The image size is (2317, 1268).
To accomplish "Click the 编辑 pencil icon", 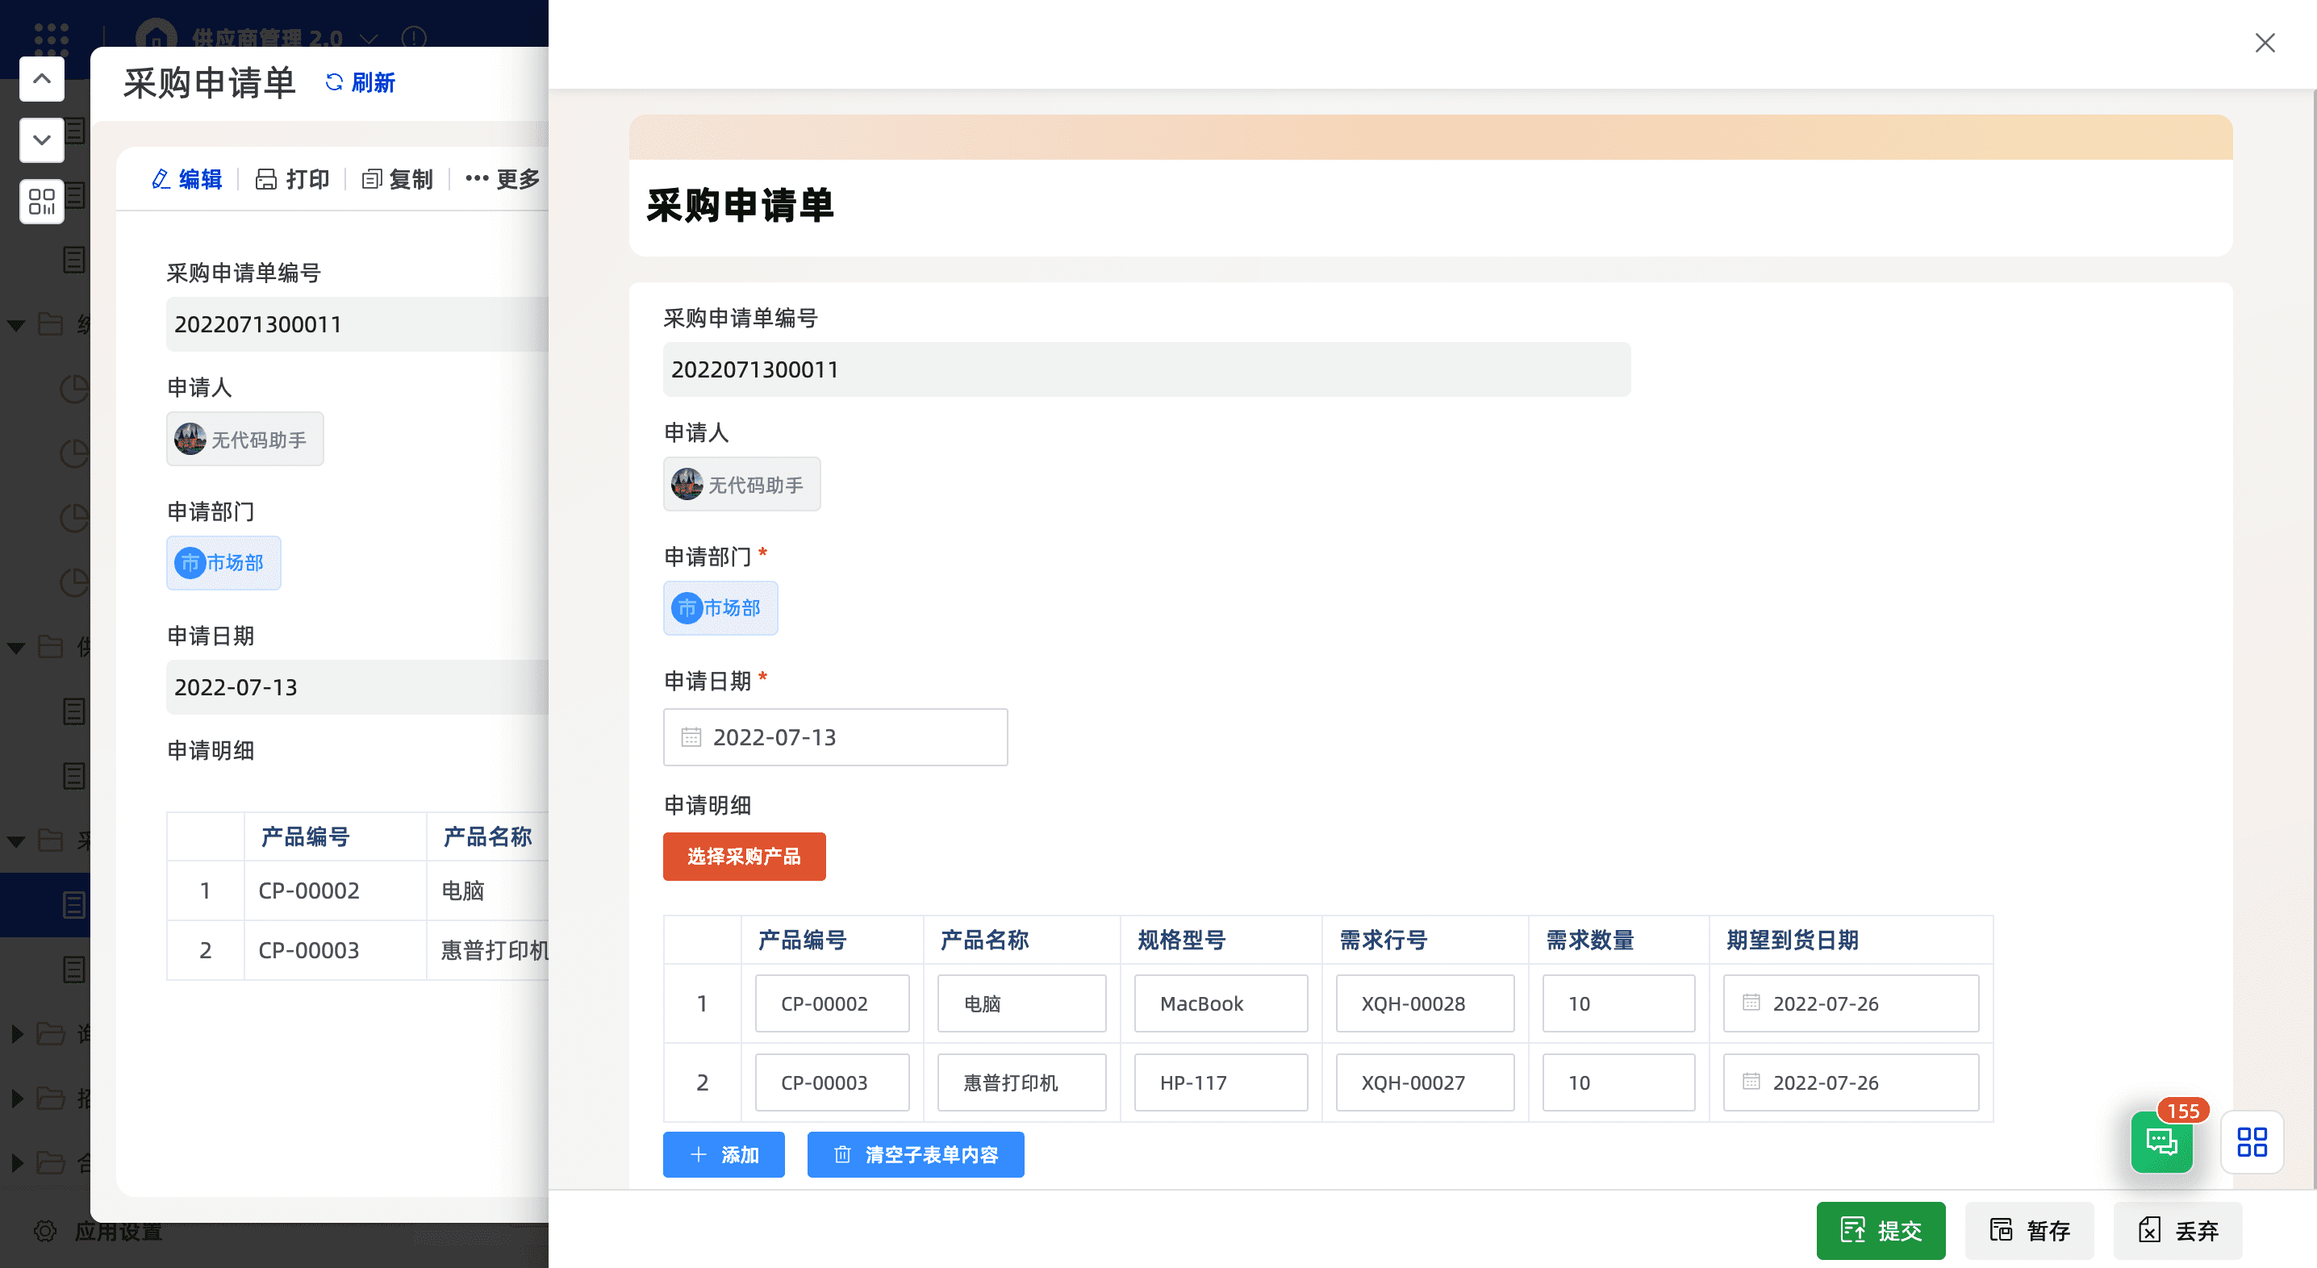I will point(161,179).
